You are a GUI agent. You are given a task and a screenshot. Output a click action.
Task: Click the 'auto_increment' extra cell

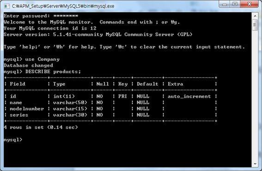click(x=189, y=96)
